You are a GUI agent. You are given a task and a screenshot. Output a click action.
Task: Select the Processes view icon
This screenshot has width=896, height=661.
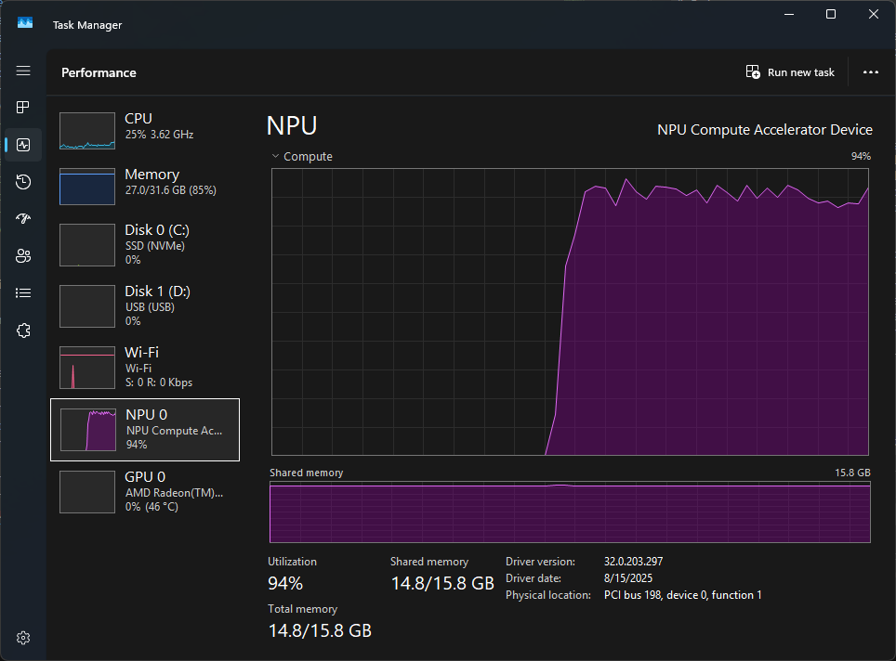(x=23, y=107)
